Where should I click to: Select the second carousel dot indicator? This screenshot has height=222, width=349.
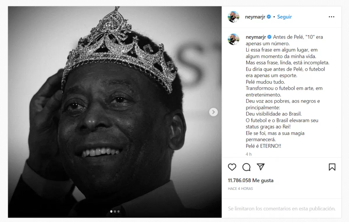click(115, 212)
